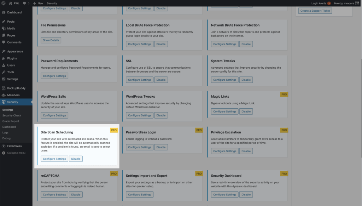362x206 pixels.
Task: Click the Comments icon in sidebar
Action: [x=4, y=42]
